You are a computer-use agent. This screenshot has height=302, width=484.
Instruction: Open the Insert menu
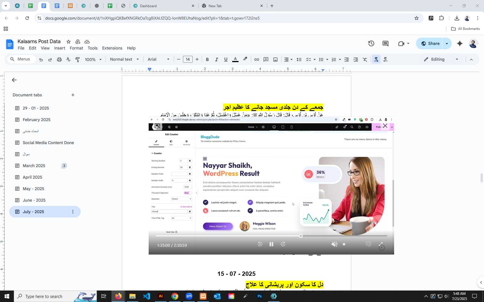pyautogui.click(x=60, y=48)
